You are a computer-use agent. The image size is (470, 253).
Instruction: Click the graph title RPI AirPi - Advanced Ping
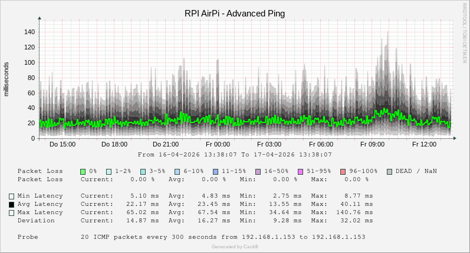235,14
